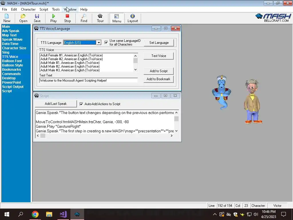Select Balloon Font in the sidebar
The height and width of the screenshot is (220, 293).
coord(12,61)
